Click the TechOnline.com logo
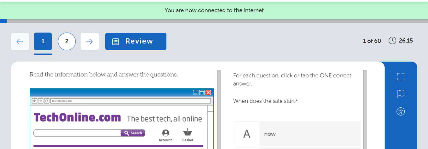Image resolution: width=428 pixels, height=149 pixels. (77, 118)
